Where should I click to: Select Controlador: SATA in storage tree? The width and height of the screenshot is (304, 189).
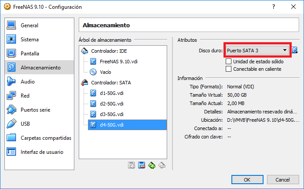pos(111,83)
